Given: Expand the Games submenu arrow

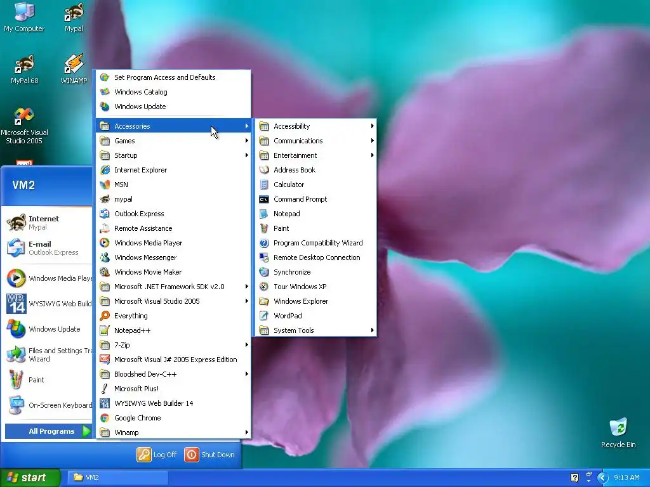Looking at the screenshot, I should click(247, 141).
